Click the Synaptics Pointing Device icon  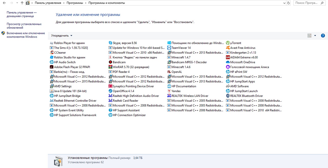pos(110,86)
